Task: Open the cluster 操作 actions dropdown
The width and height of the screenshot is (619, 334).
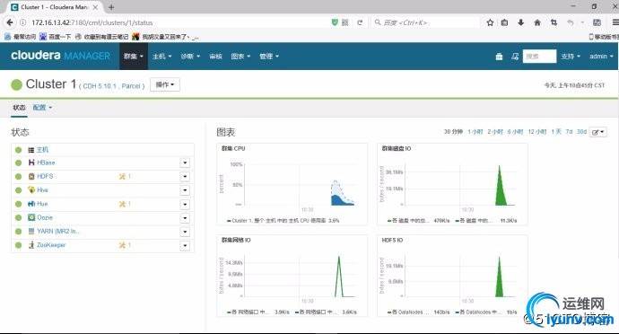Action: [x=165, y=84]
